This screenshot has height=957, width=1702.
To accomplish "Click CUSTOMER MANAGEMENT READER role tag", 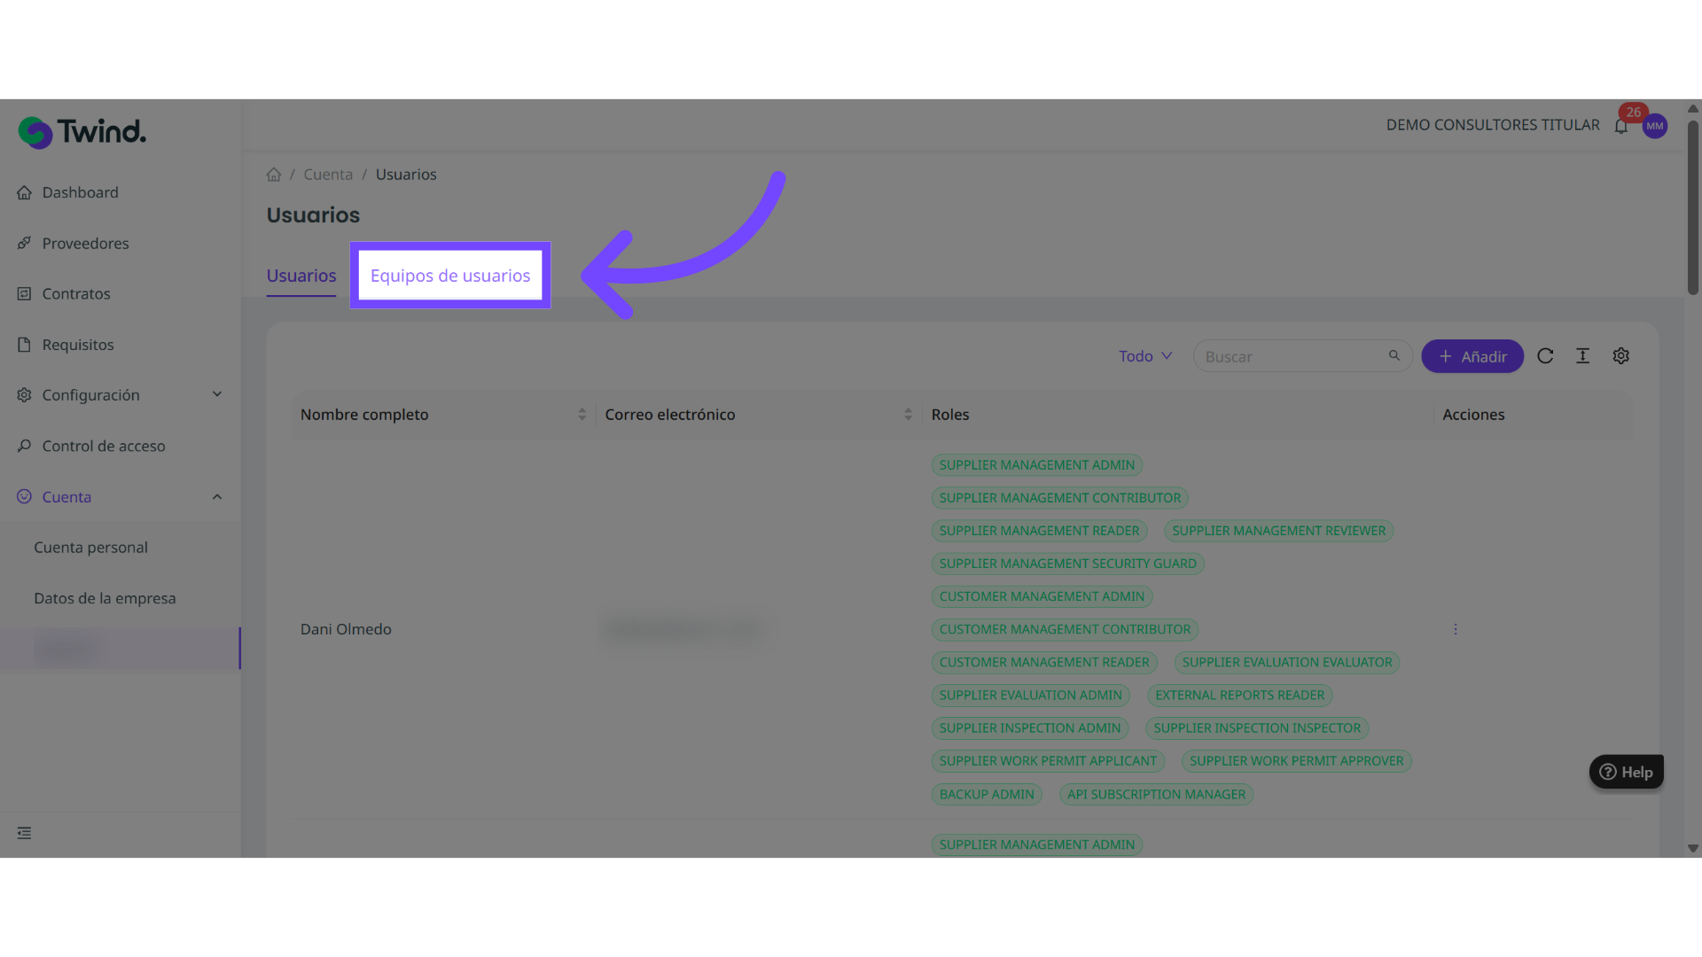I will [x=1044, y=662].
